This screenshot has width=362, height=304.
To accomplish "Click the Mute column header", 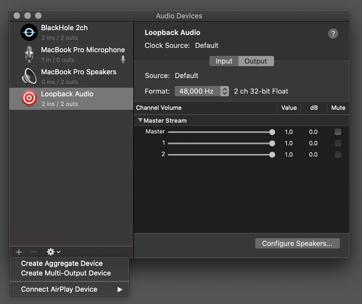I will click(338, 108).
